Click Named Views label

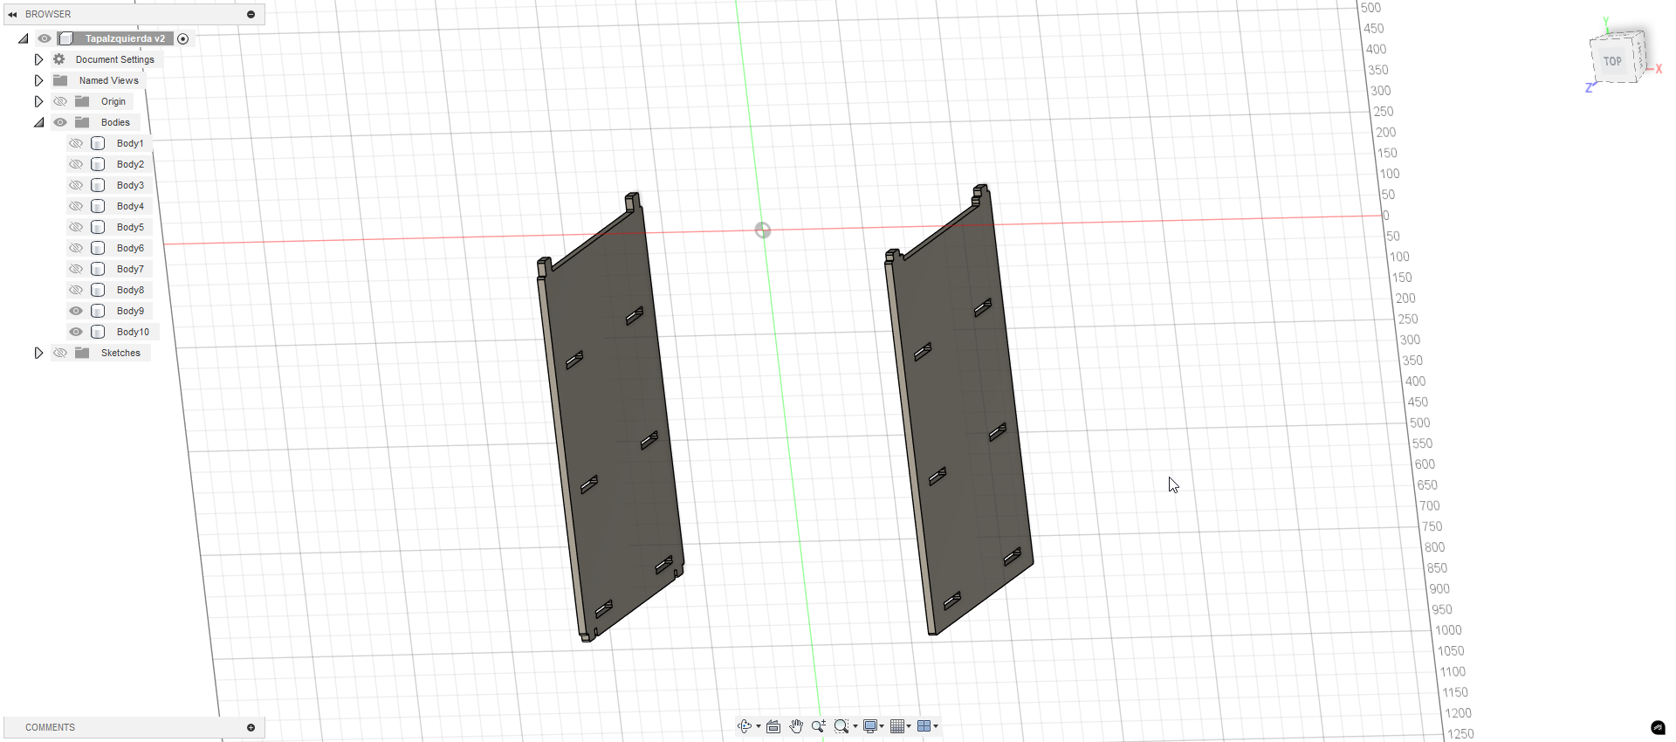click(x=108, y=80)
